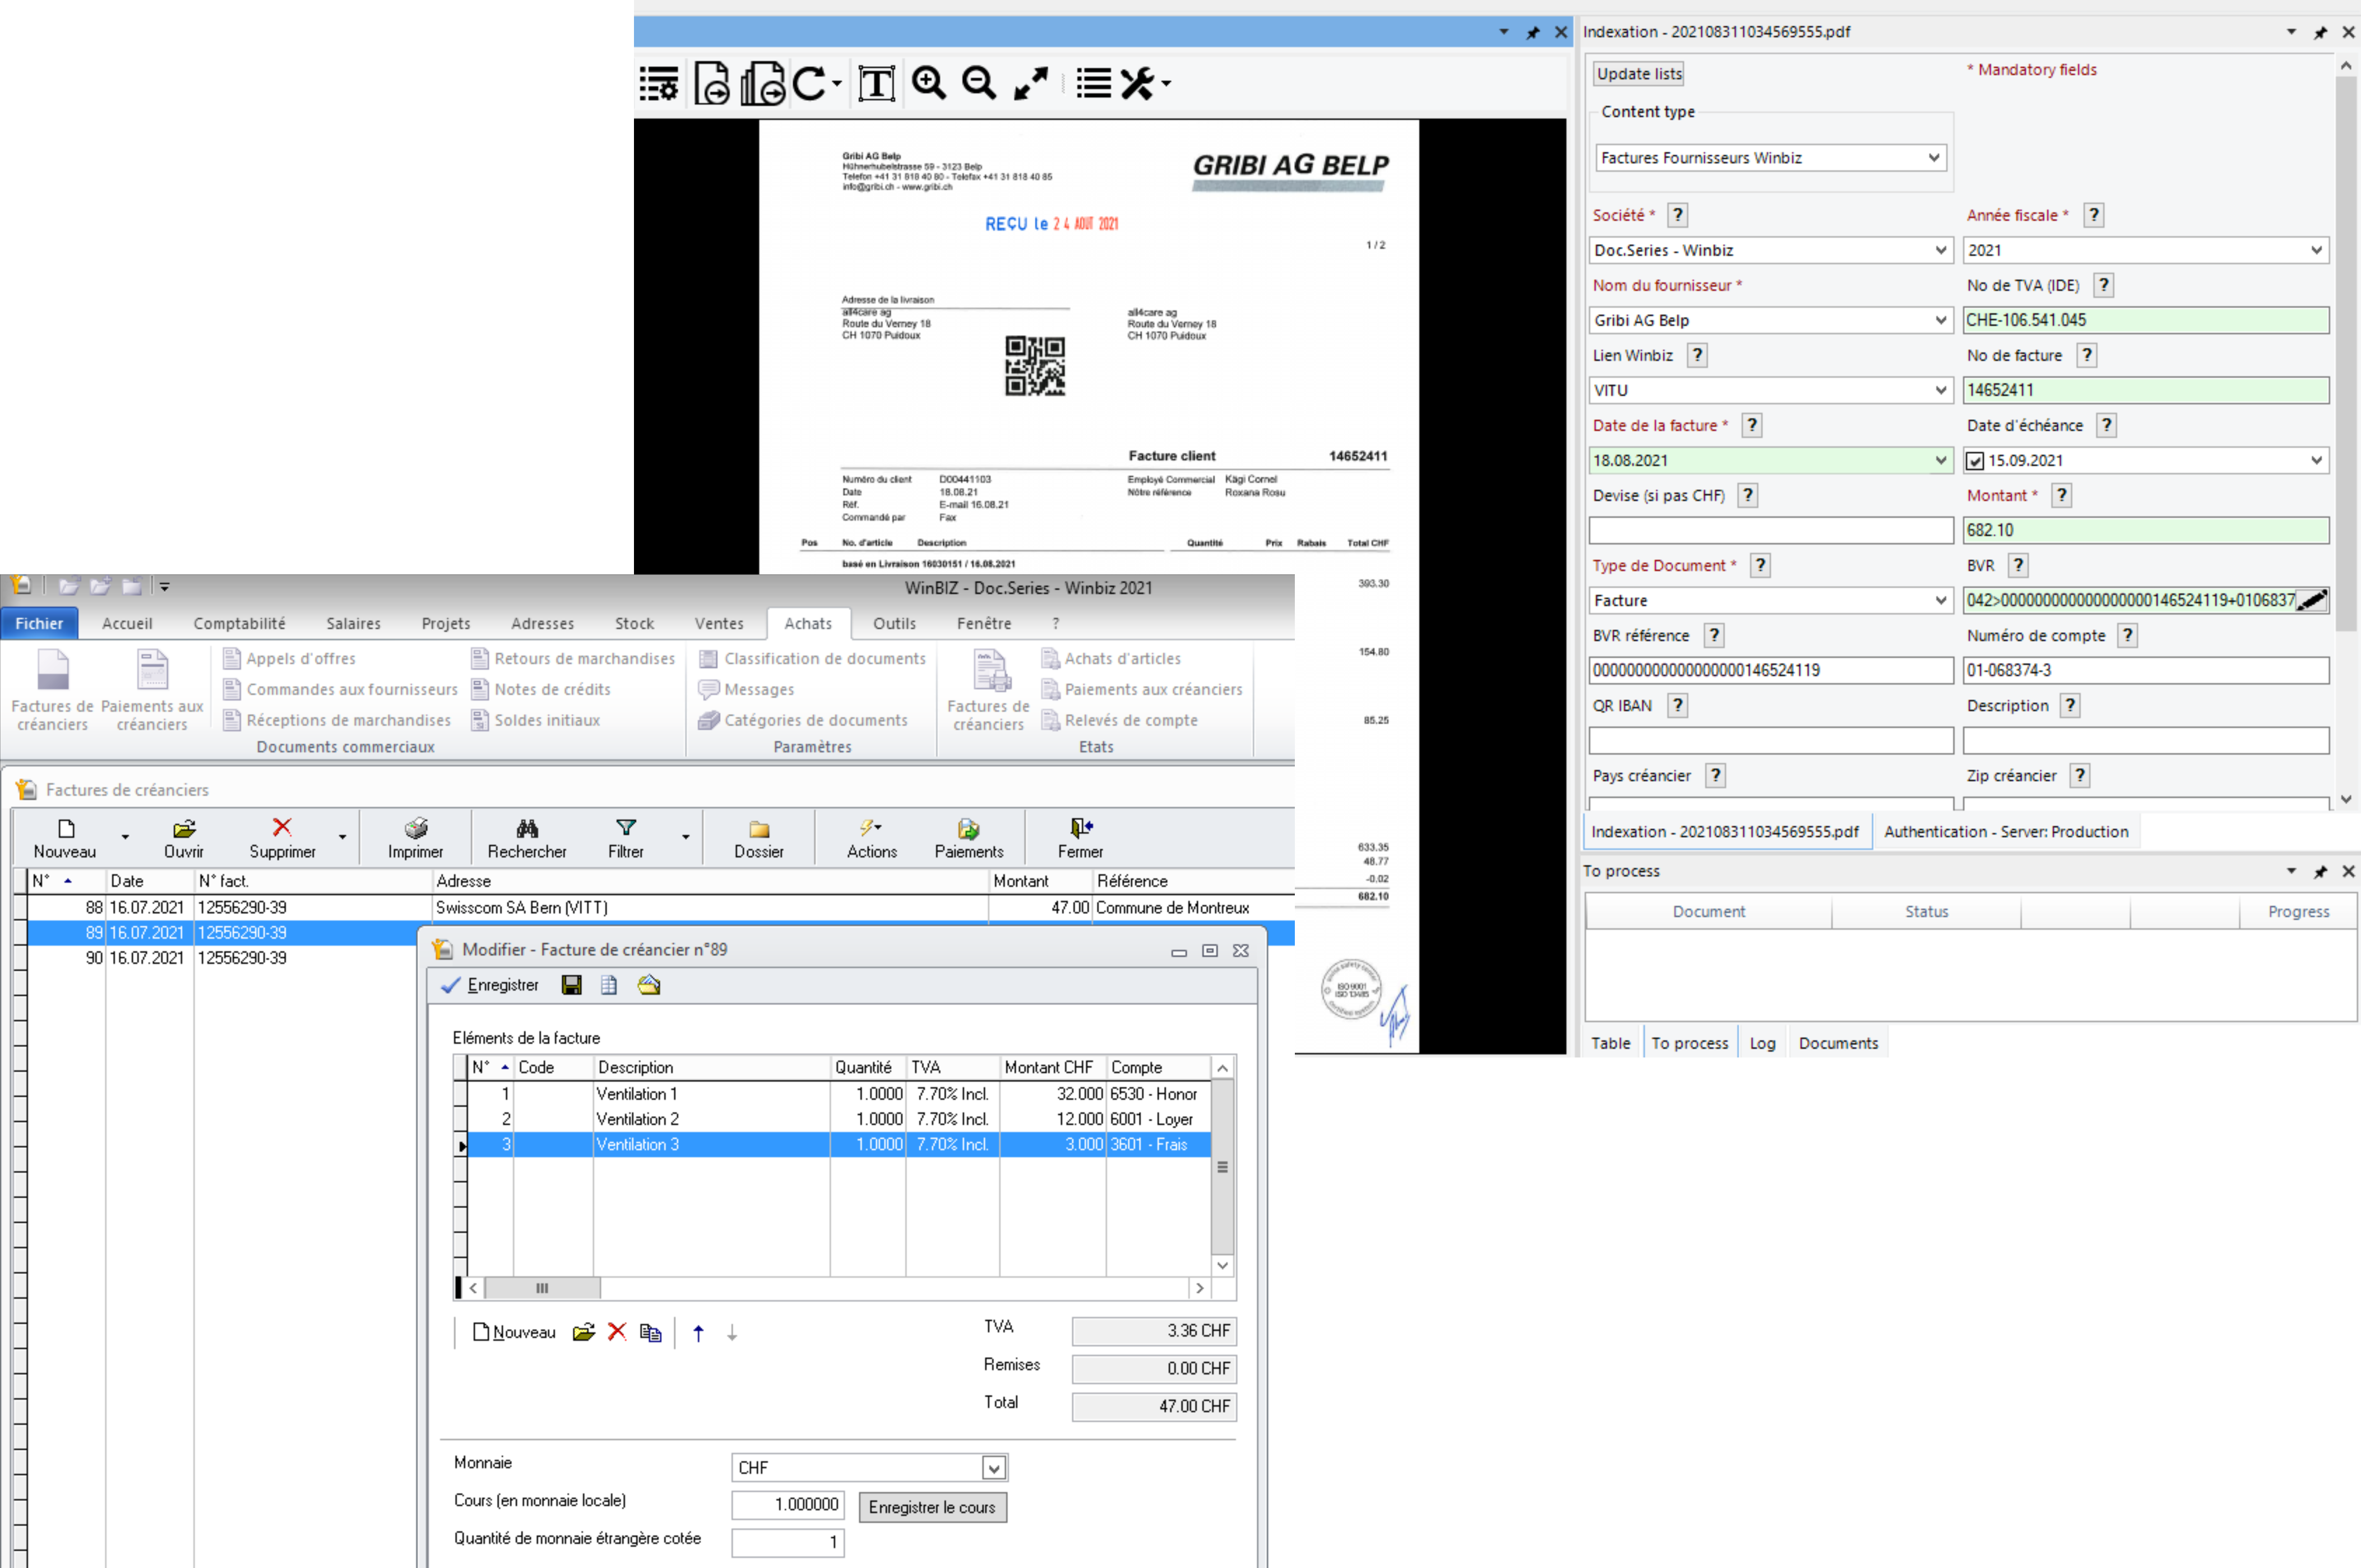Viewport: 2361px width, 1568px height.
Task: Click the zoom in magnifier in PDF viewer
Action: [929, 83]
